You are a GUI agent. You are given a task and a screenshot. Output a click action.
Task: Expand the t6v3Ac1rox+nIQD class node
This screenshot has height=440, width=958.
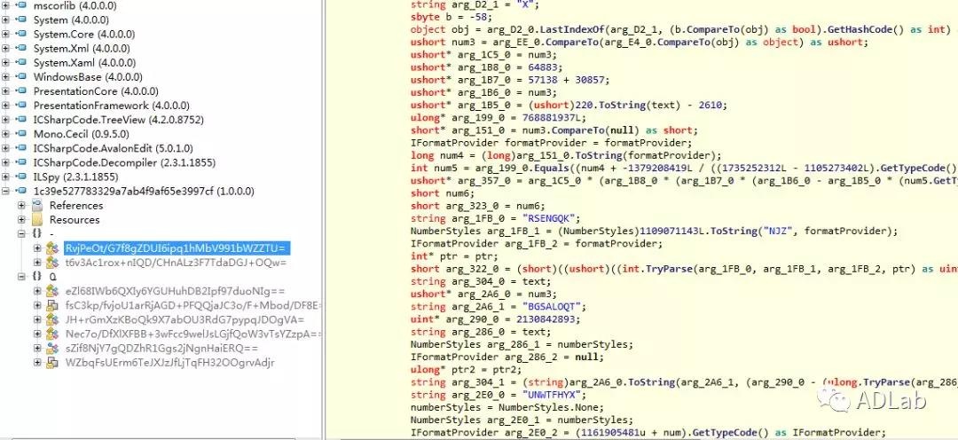[x=37, y=262]
